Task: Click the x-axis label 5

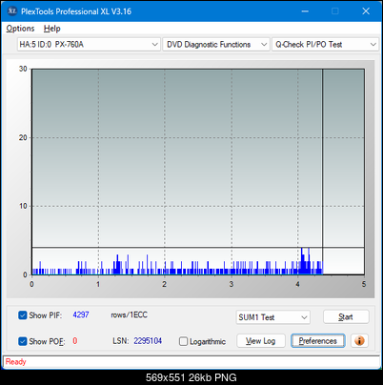Action: [x=364, y=284]
